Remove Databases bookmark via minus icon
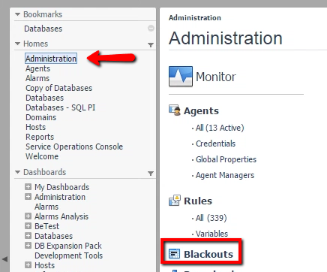 tap(151, 28)
